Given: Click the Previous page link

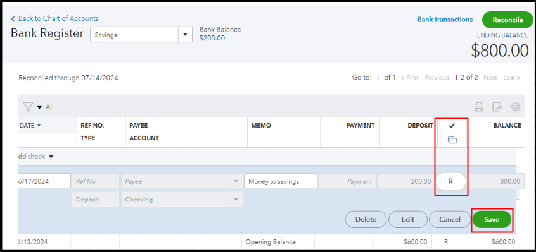Looking at the screenshot, I should [x=437, y=78].
